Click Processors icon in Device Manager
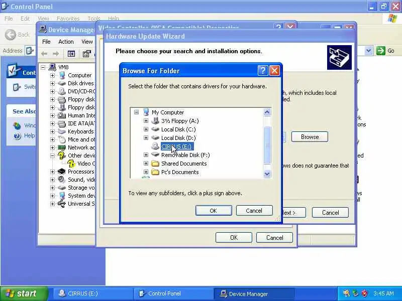 pyautogui.click(x=62, y=172)
